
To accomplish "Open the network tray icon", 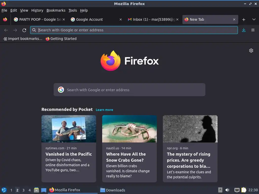I will pos(237,190).
